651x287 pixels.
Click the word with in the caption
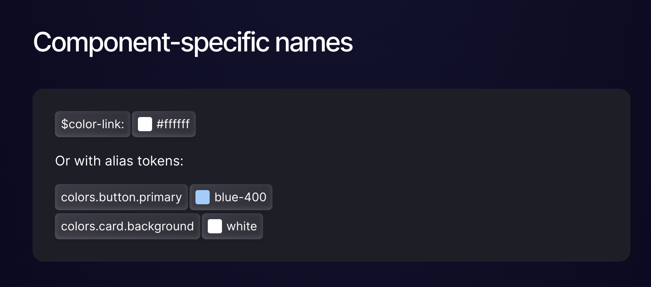click(87, 161)
